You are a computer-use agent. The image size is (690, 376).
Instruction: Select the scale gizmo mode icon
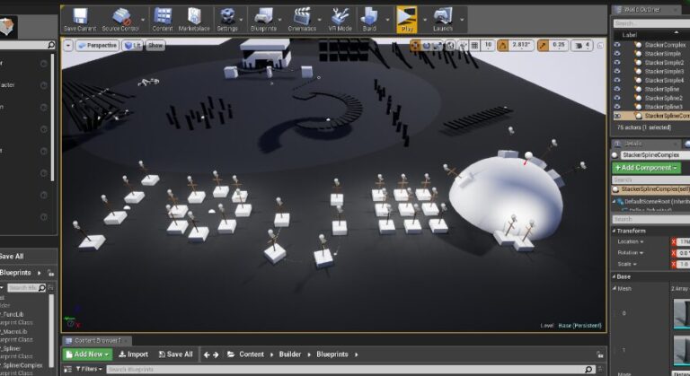437,45
